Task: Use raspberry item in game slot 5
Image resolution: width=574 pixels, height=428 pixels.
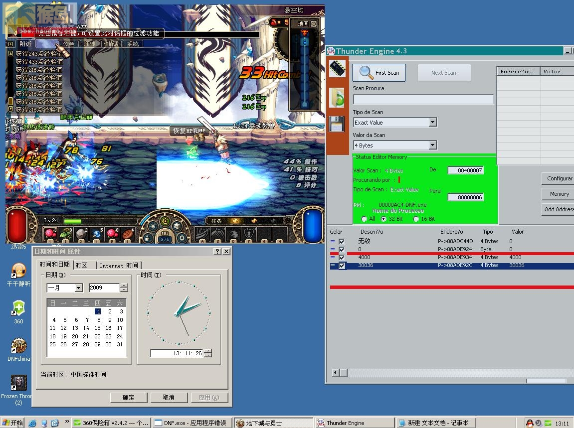Action: click(x=112, y=234)
